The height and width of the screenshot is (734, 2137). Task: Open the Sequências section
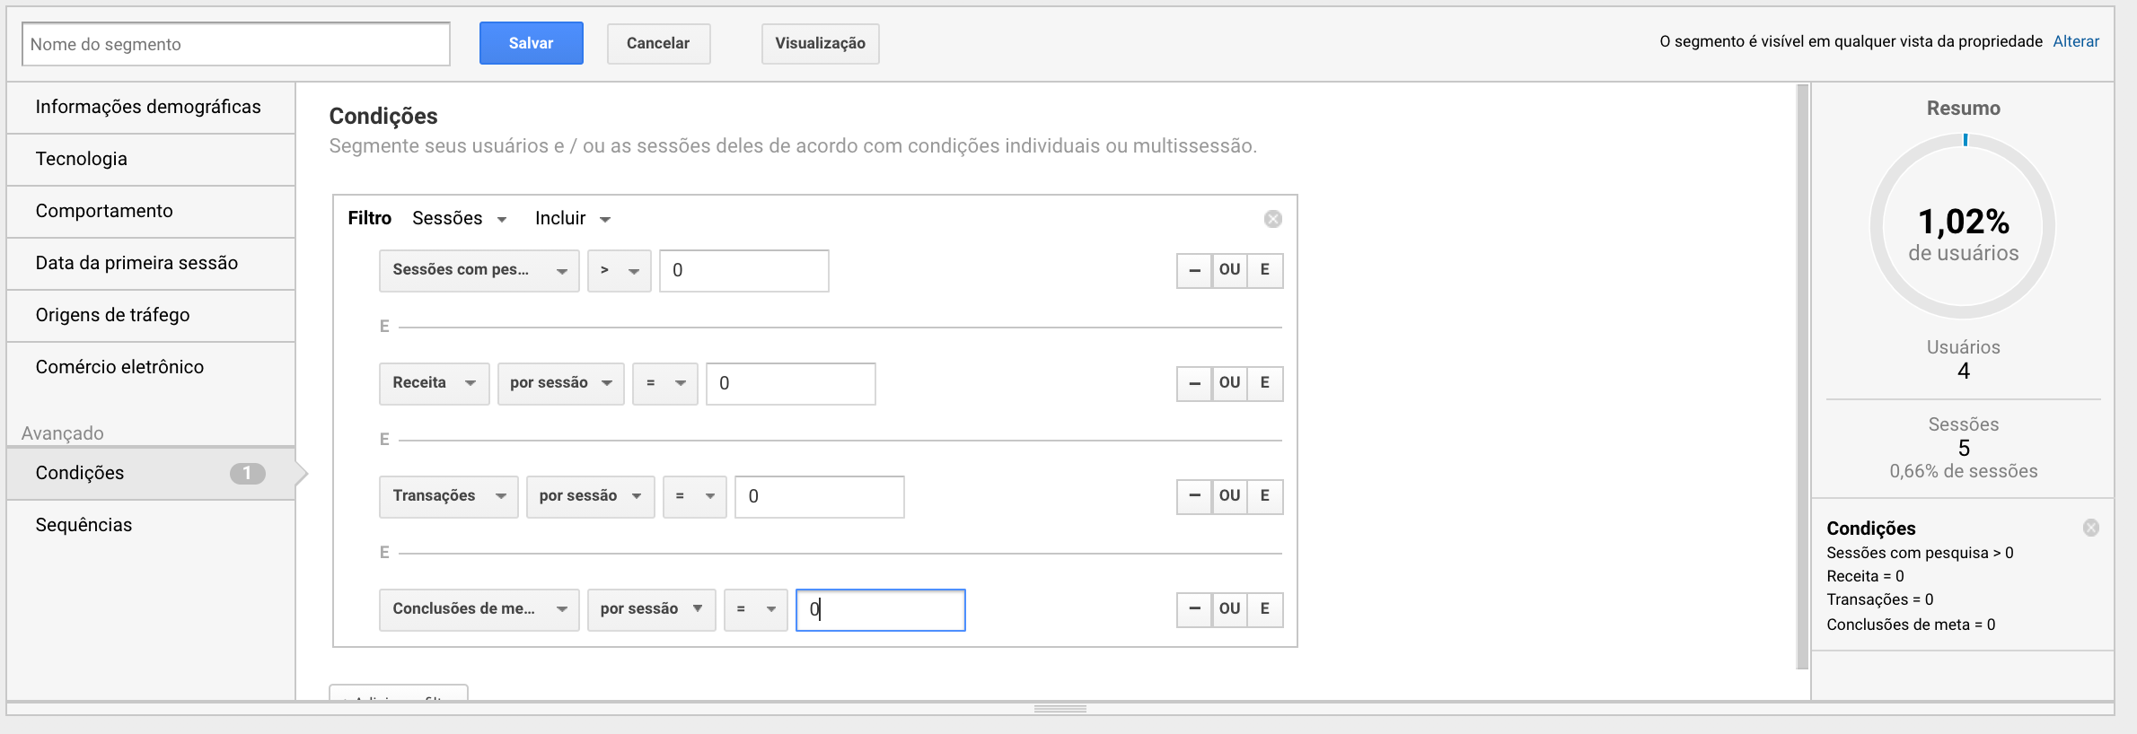(x=84, y=525)
